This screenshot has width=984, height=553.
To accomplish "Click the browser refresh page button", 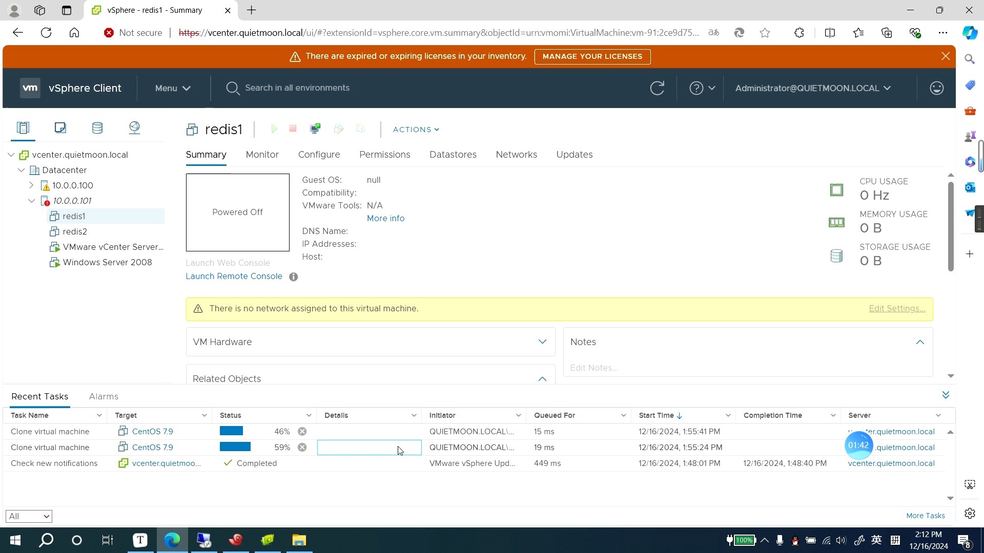I will click(46, 33).
